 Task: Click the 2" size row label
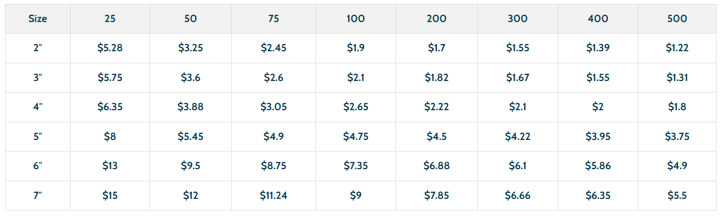click(x=38, y=48)
